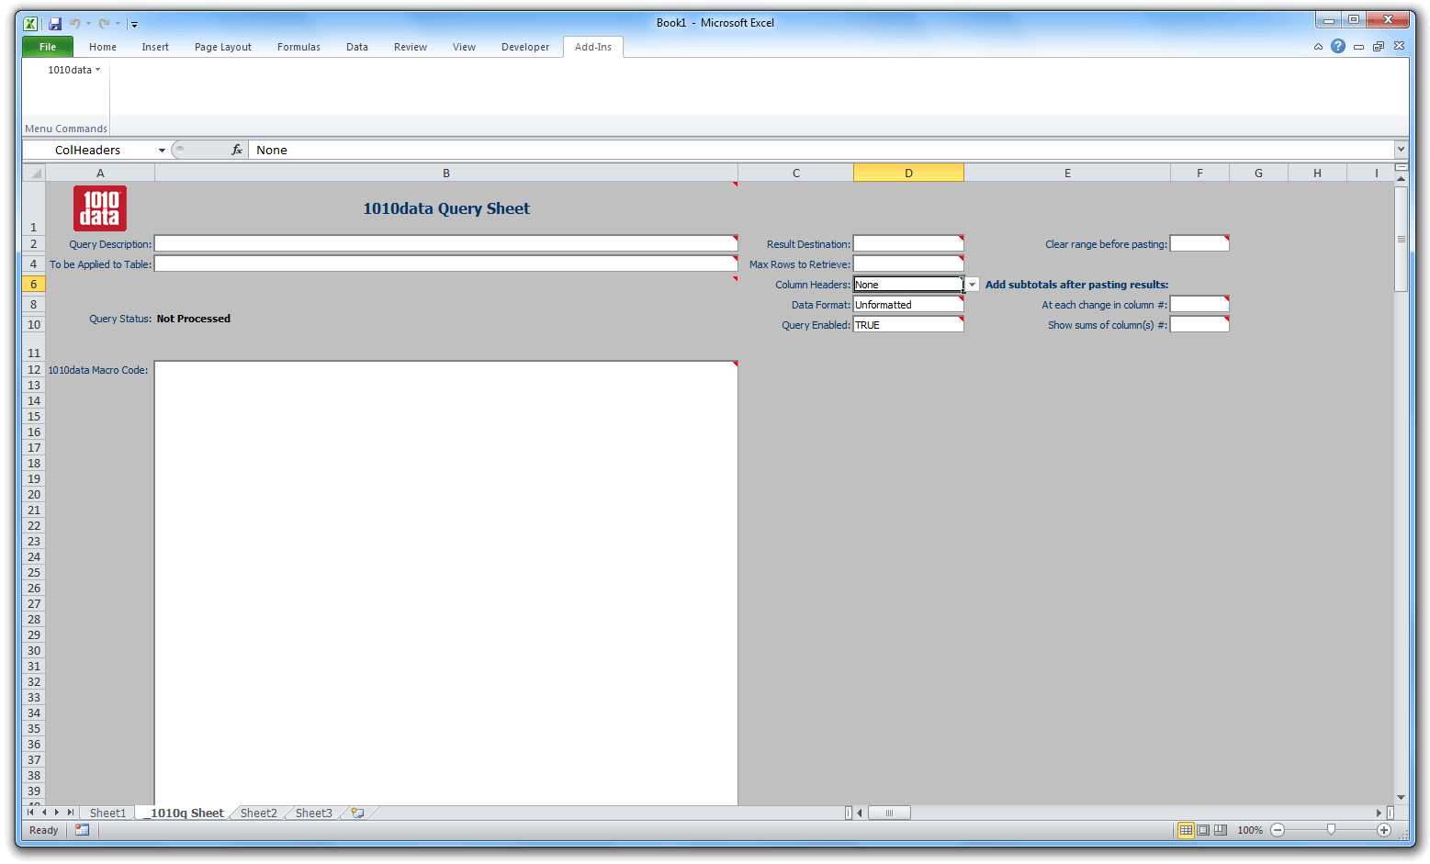1430x864 pixels.
Task: Open the Page Layout tab
Action: pyautogui.click(x=223, y=47)
